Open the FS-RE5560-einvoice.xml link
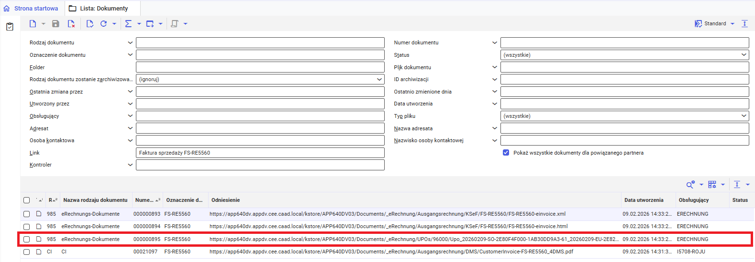755x262 pixels. [387, 214]
